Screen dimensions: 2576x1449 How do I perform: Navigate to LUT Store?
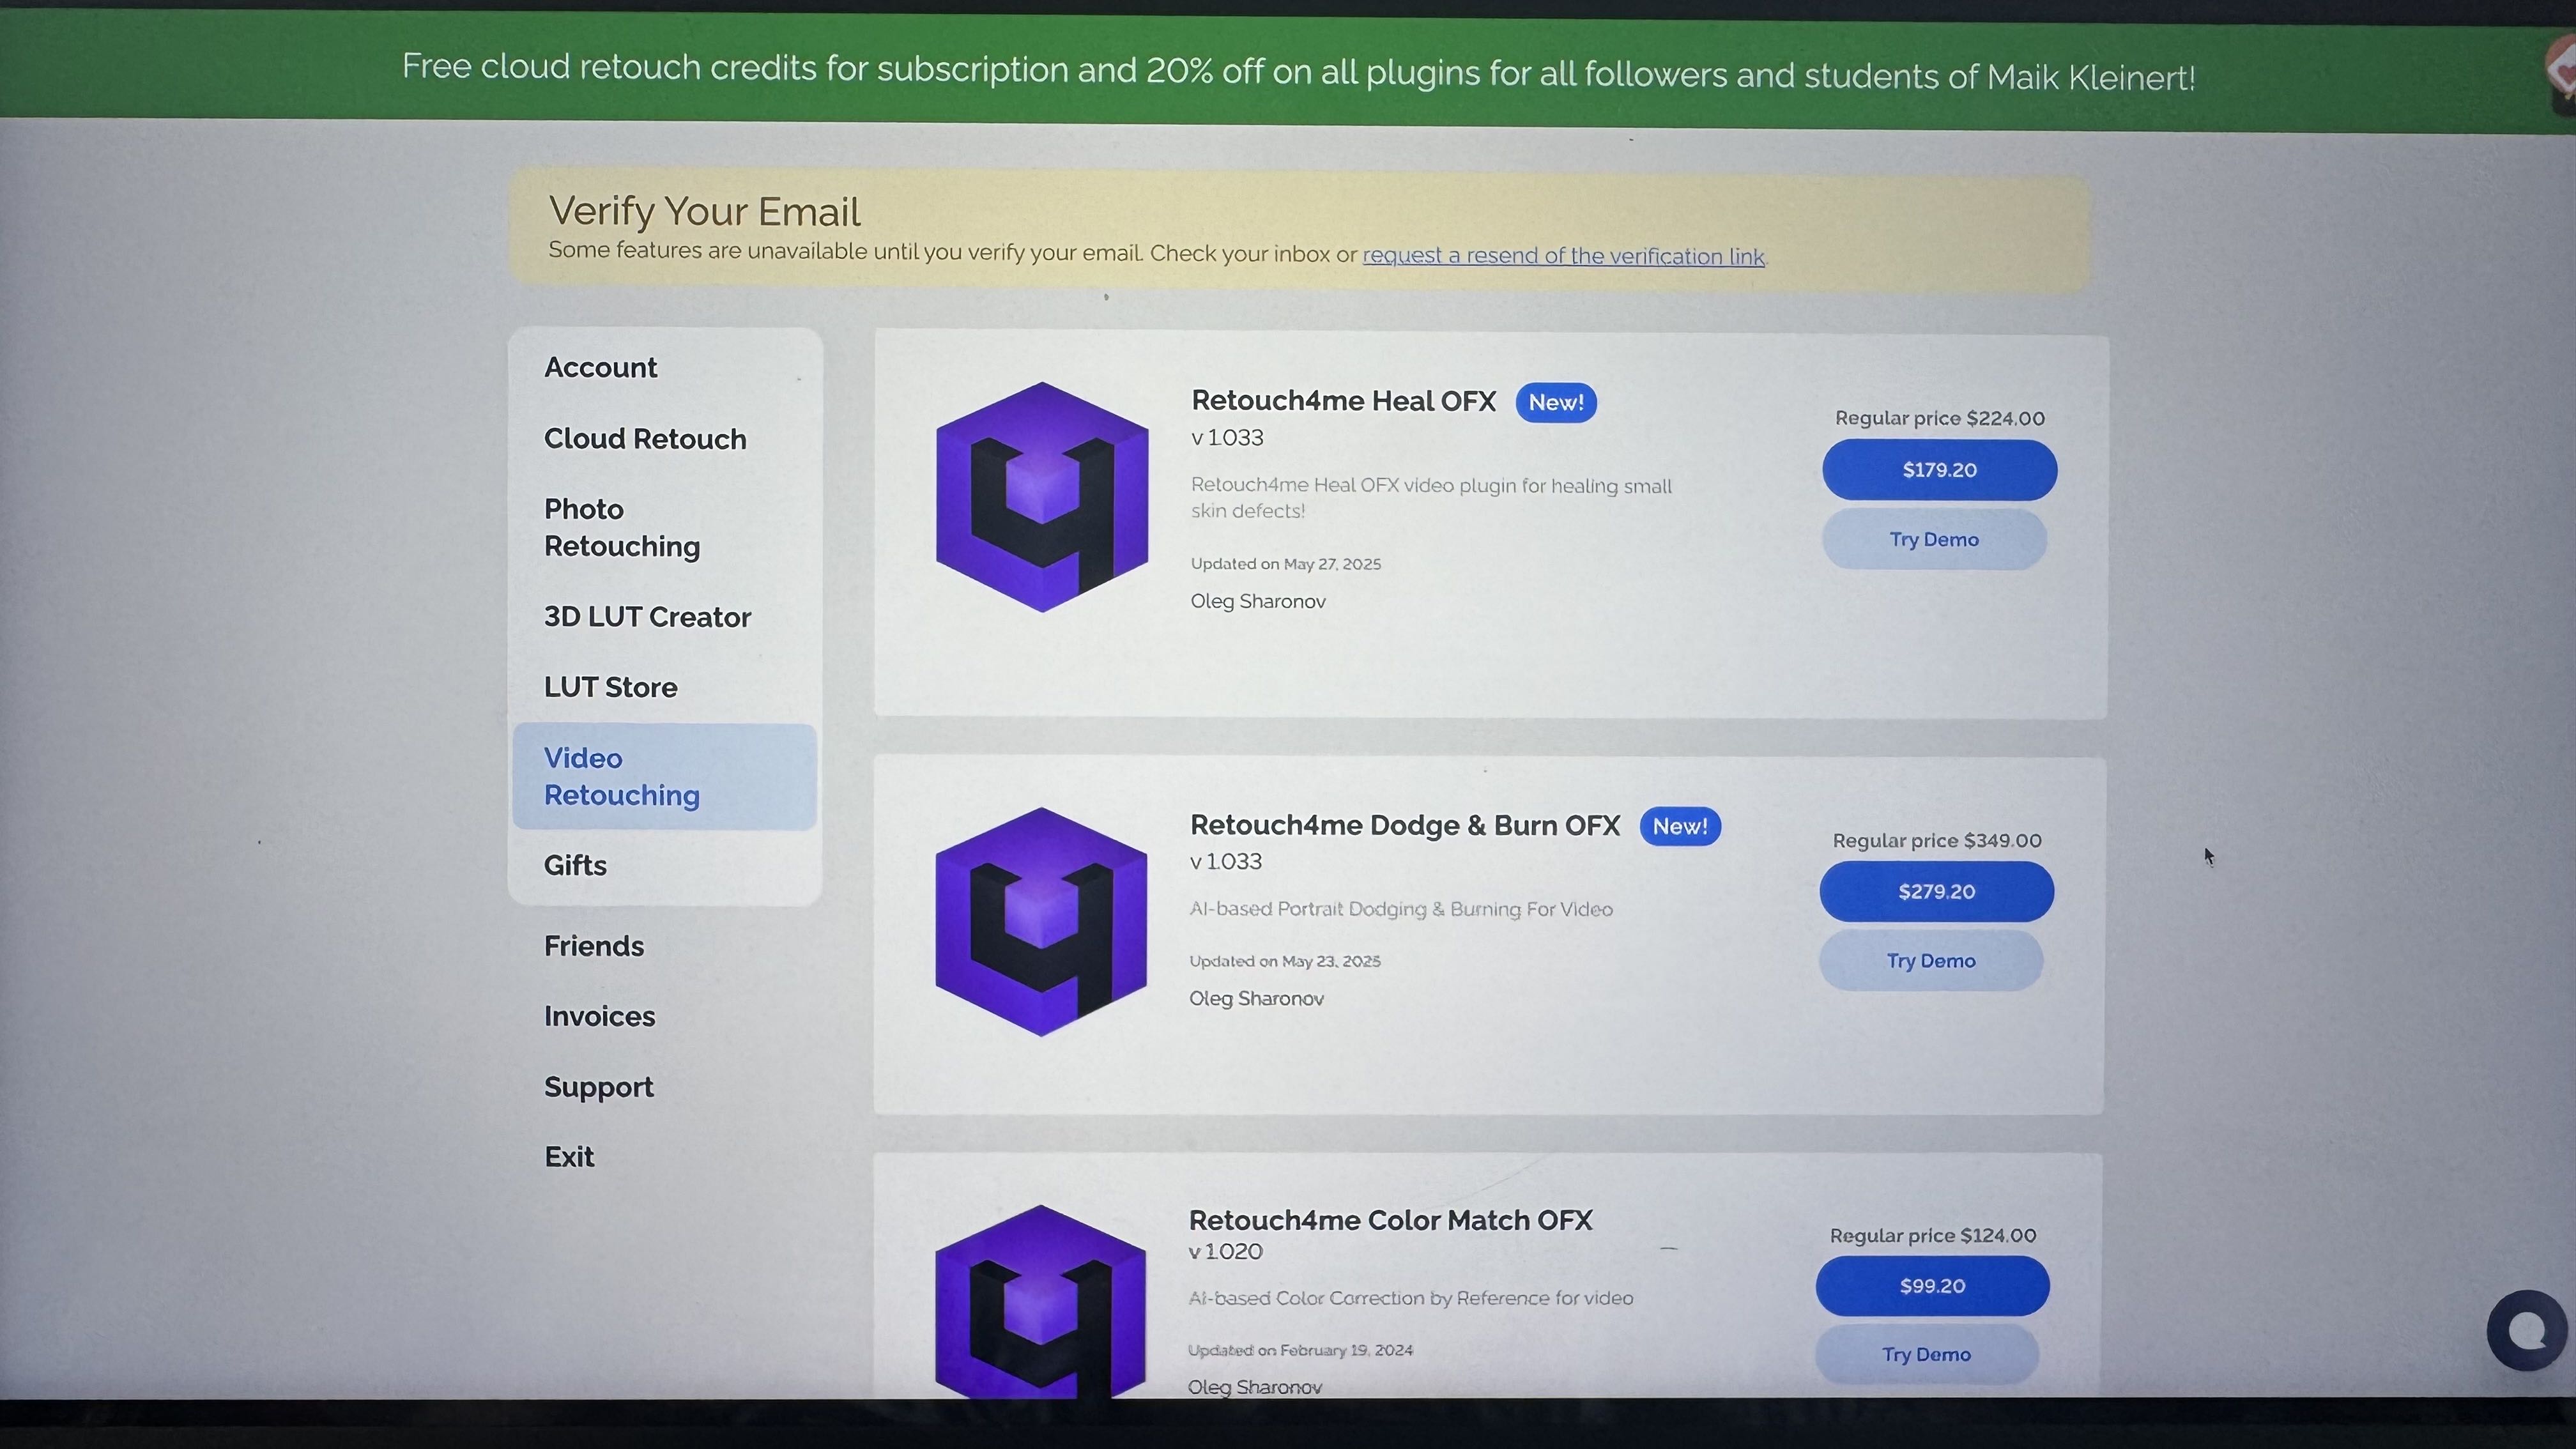610,687
